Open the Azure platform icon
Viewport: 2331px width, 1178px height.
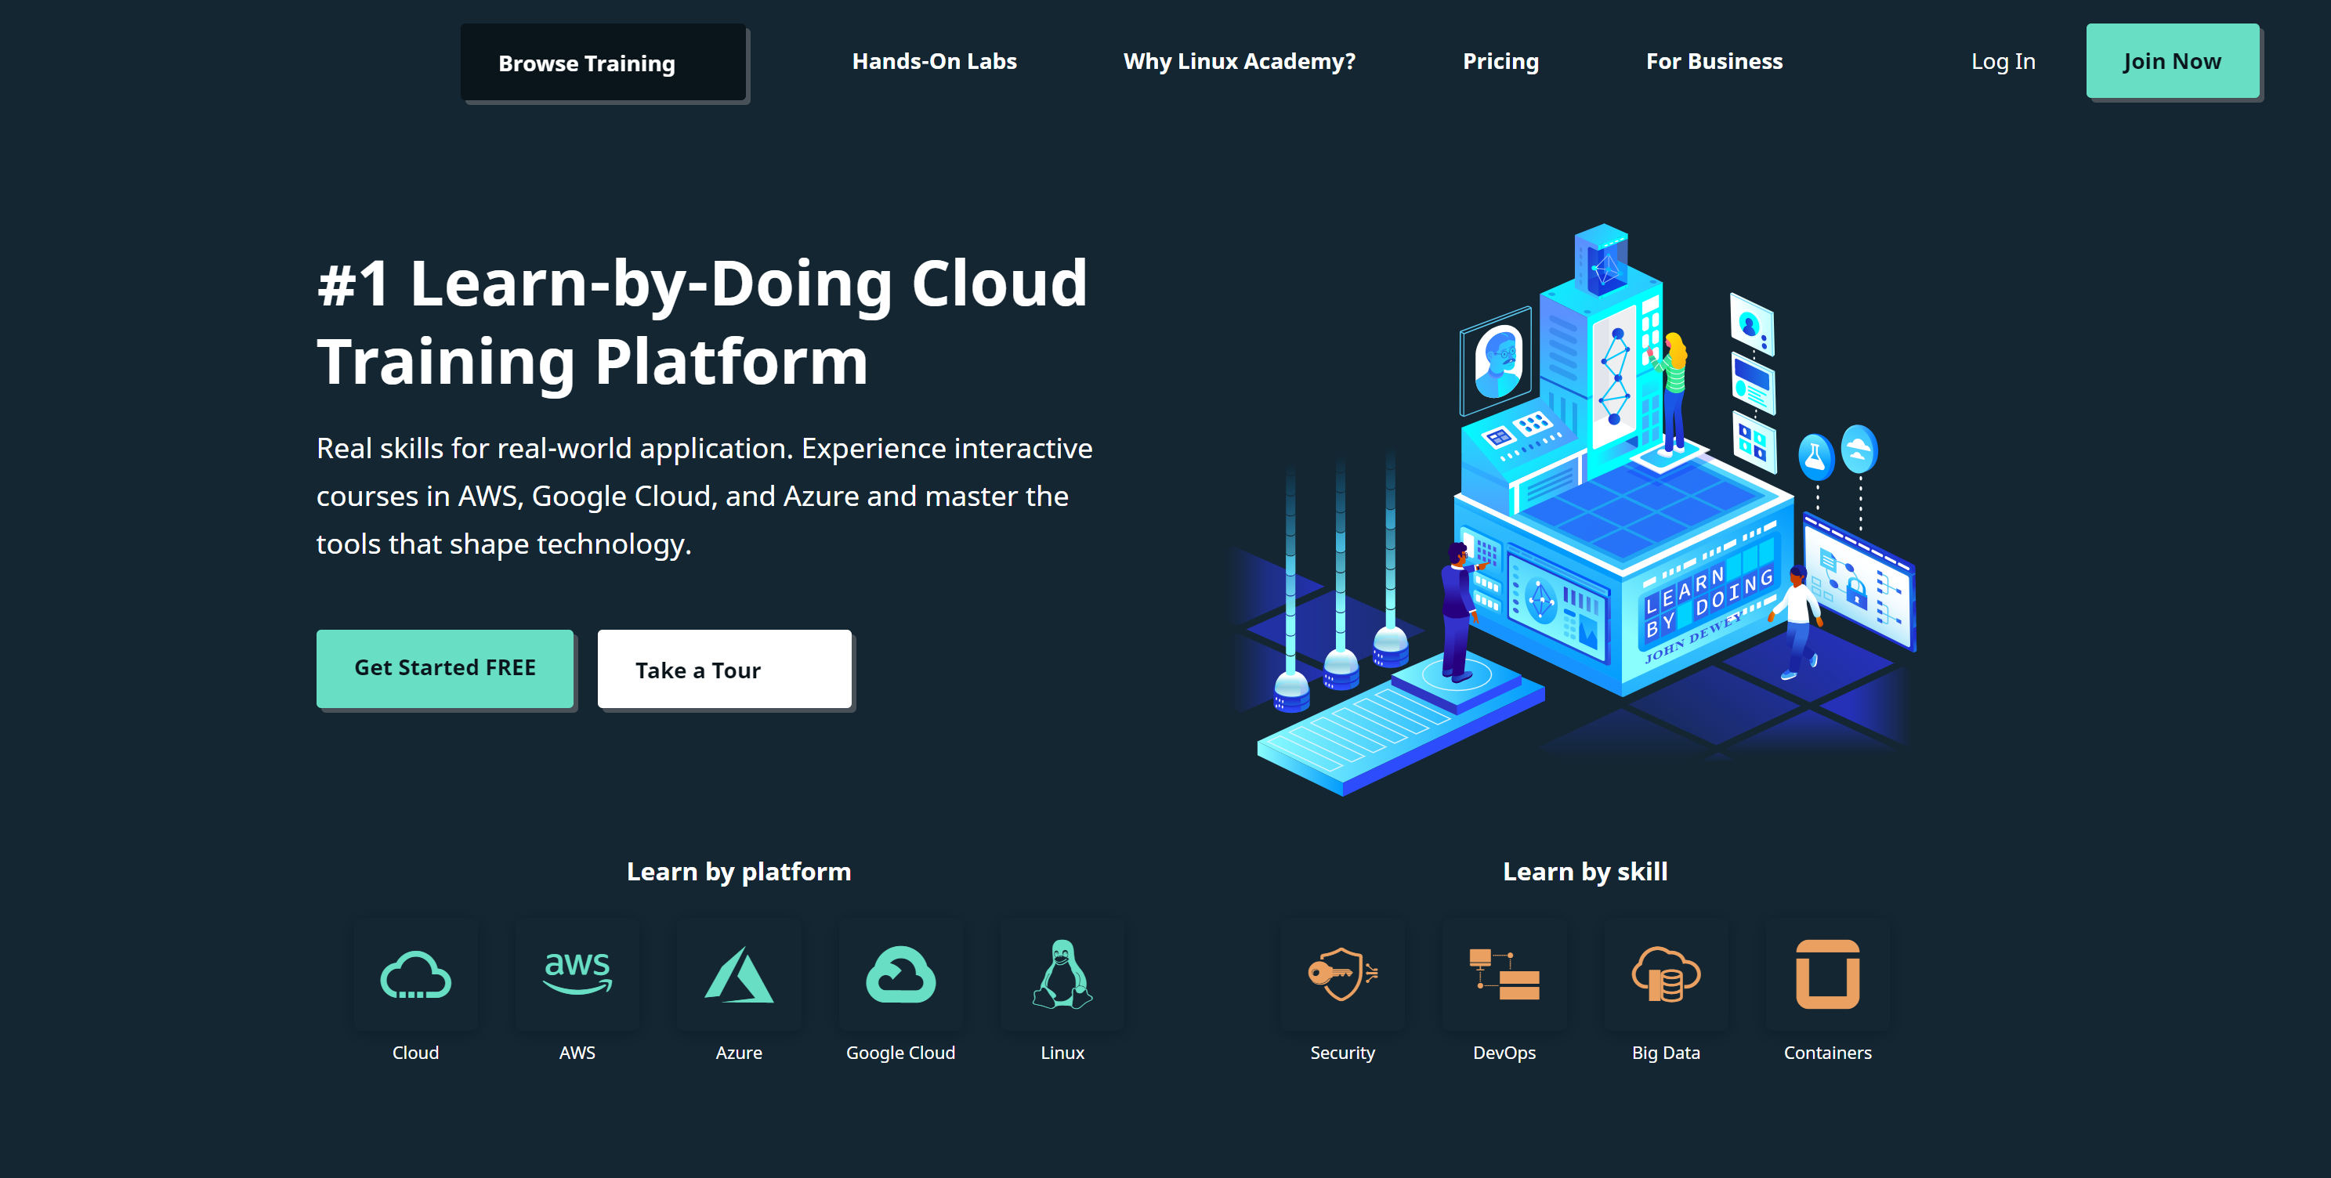tap(738, 974)
